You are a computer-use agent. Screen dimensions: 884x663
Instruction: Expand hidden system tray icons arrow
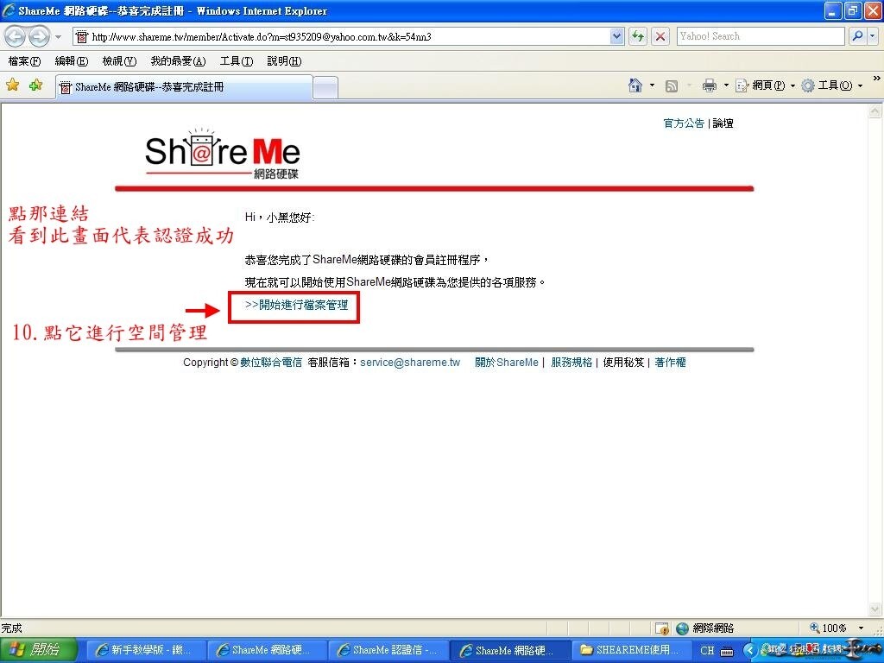(x=750, y=651)
